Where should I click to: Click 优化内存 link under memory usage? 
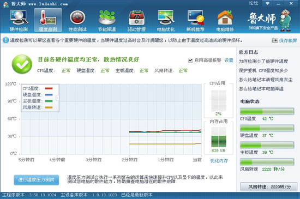[219, 161]
